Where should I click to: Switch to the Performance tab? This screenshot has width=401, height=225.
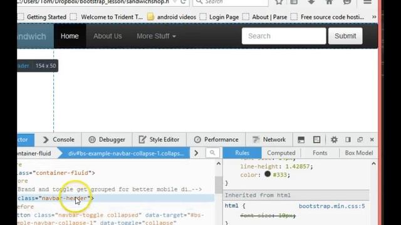[216, 139]
